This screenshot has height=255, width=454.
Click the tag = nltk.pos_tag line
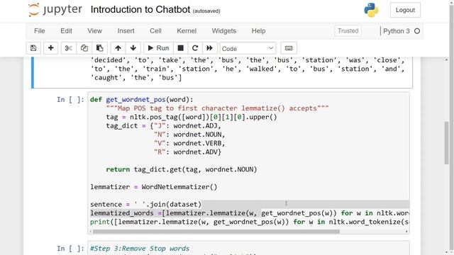click(192, 117)
